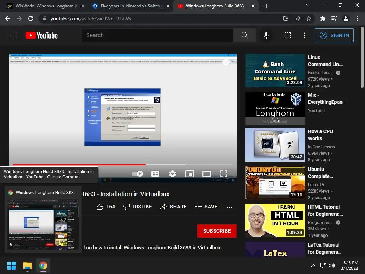Toggle closed captions (CC) in player
365x274 pixels.
point(155,174)
